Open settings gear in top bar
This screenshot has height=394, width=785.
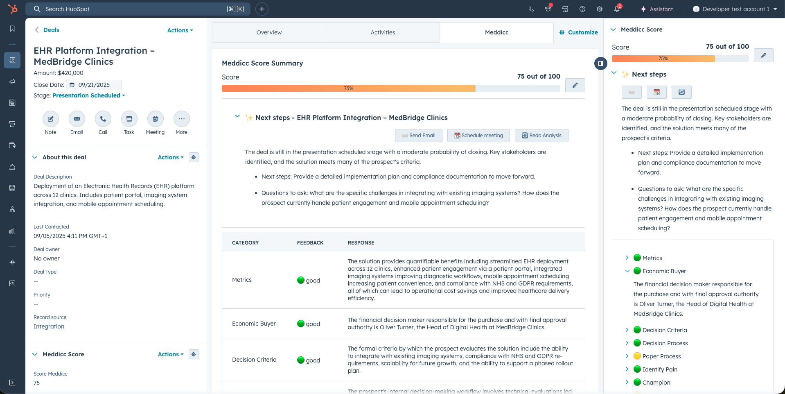(x=600, y=9)
